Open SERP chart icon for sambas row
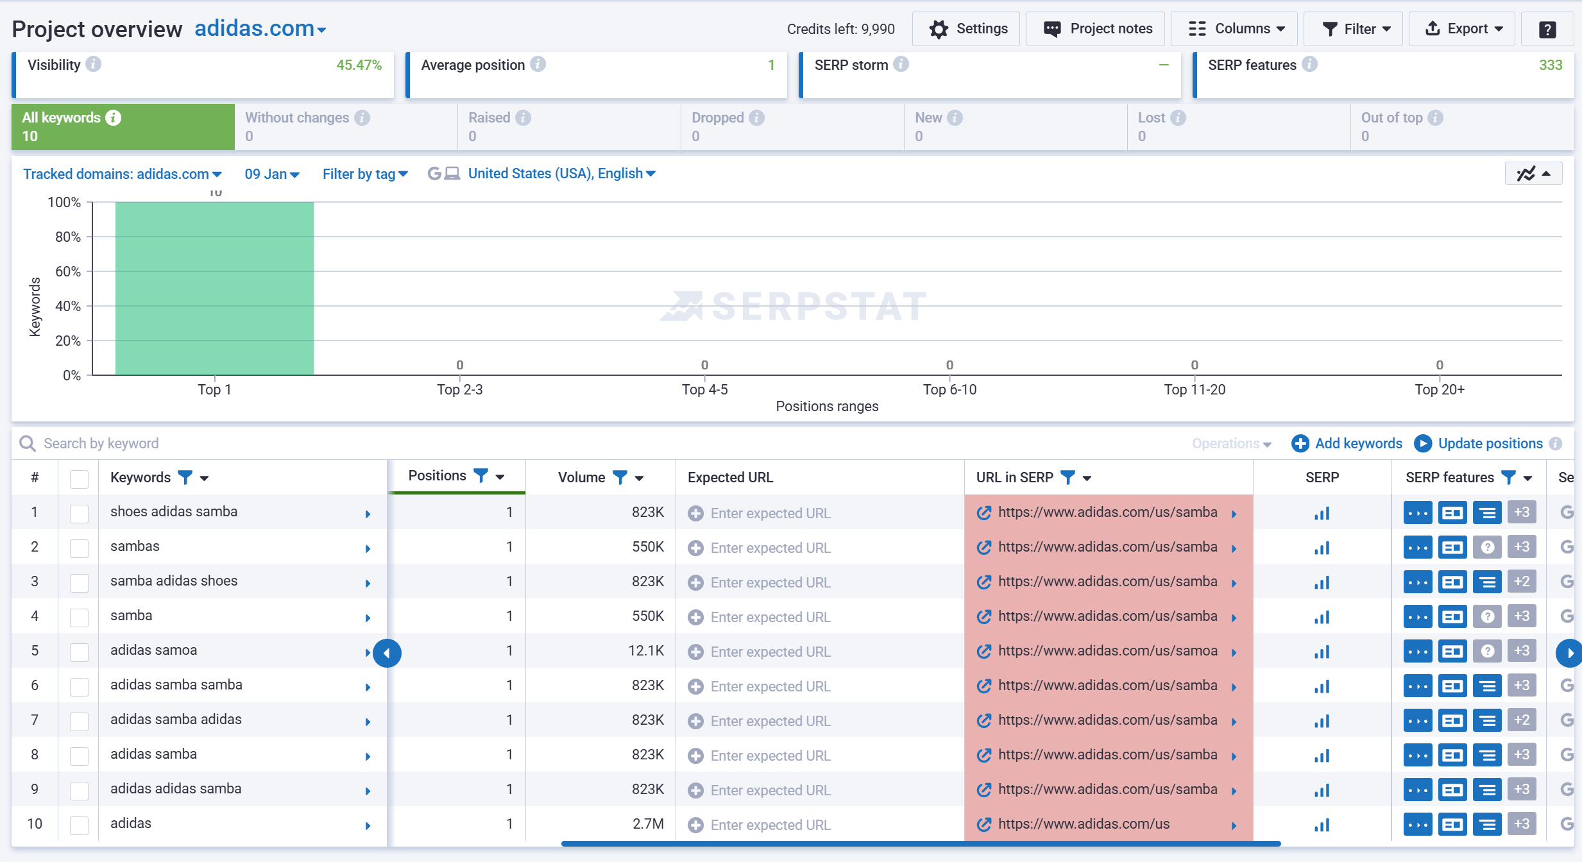The width and height of the screenshot is (1582, 862). 1322,548
